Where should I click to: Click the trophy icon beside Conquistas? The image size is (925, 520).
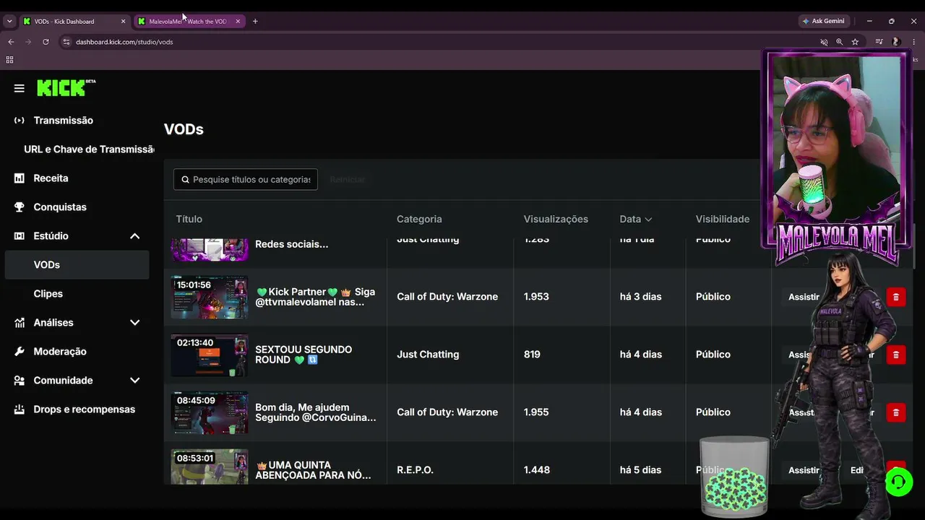20,207
